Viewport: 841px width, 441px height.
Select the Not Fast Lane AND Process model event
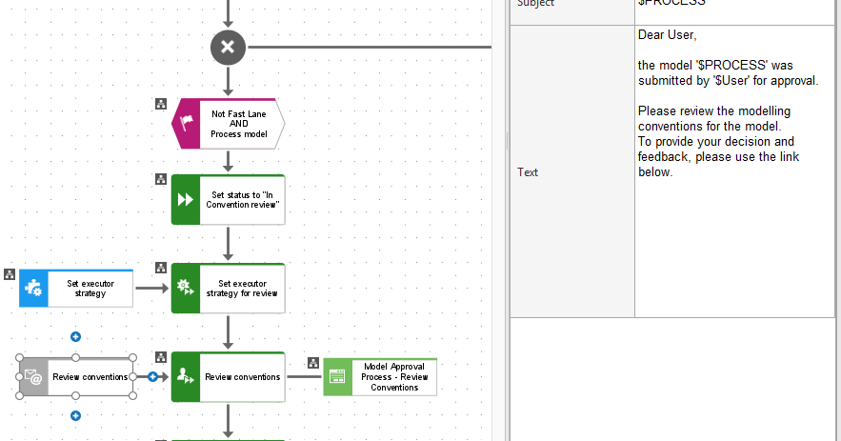point(228,124)
